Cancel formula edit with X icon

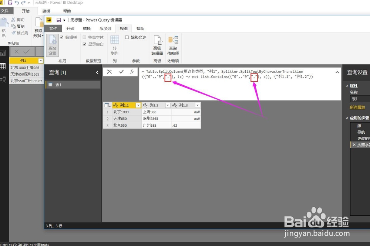pos(109,72)
